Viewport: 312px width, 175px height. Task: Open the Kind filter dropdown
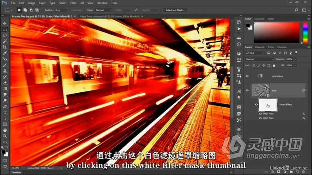pyautogui.click(x=255, y=53)
